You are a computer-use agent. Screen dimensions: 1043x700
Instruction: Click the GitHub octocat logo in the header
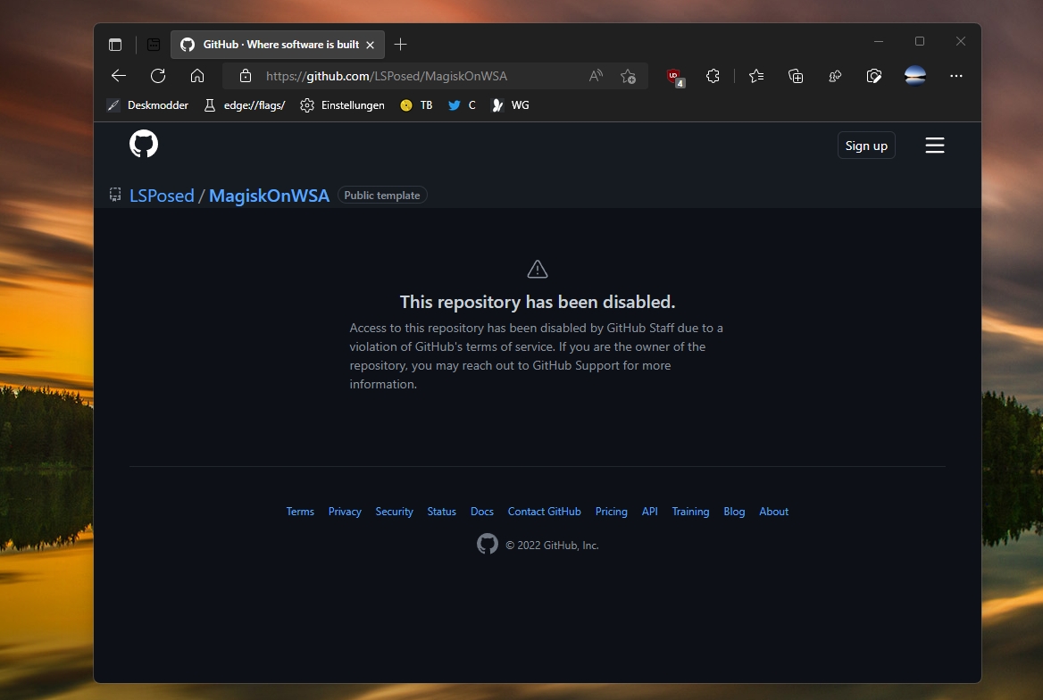(144, 144)
